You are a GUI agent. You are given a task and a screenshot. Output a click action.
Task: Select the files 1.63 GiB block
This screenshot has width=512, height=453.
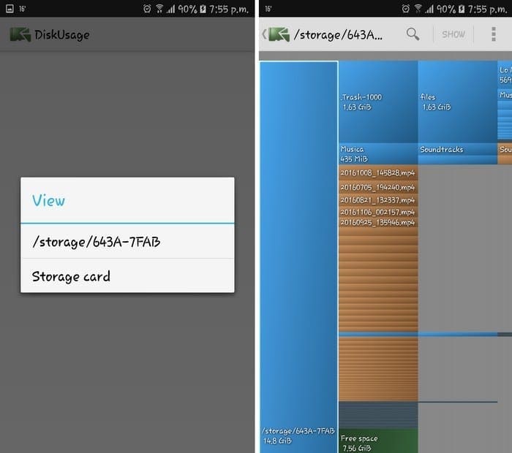(457, 102)
